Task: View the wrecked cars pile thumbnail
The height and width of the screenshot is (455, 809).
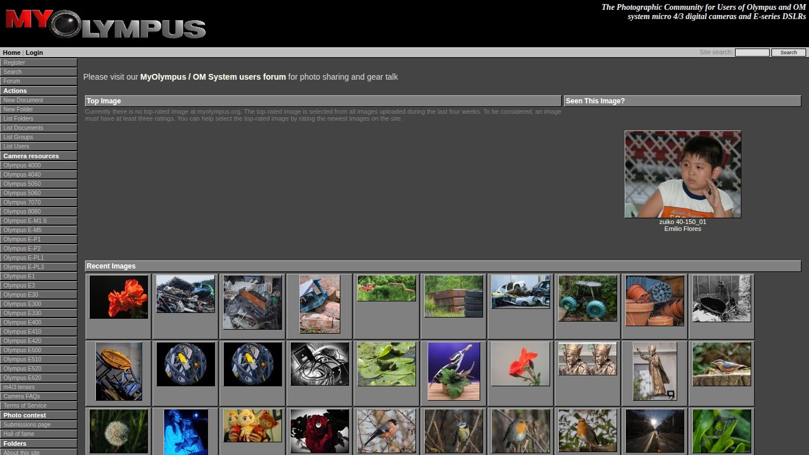Action: click(x=521, y=292)
